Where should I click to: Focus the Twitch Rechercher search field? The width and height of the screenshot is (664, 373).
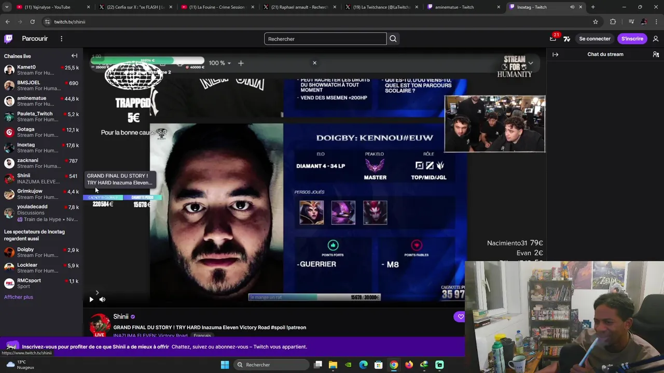point(325,39)
